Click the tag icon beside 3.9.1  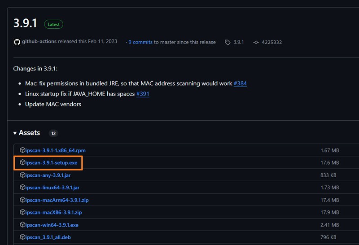[228, 42]
